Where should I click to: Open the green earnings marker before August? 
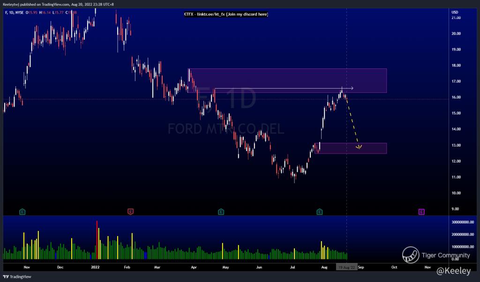[x=320, y=212]
